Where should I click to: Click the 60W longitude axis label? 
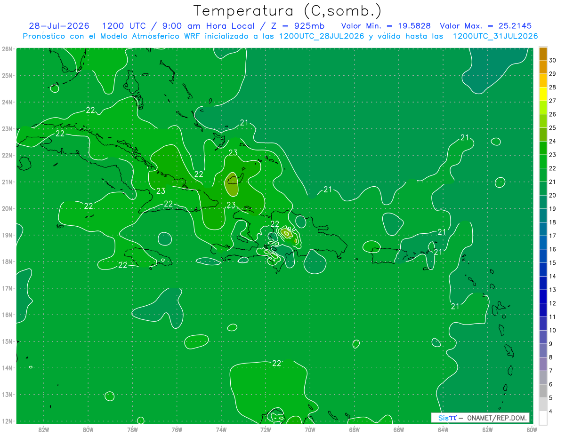tap(532, 429)
